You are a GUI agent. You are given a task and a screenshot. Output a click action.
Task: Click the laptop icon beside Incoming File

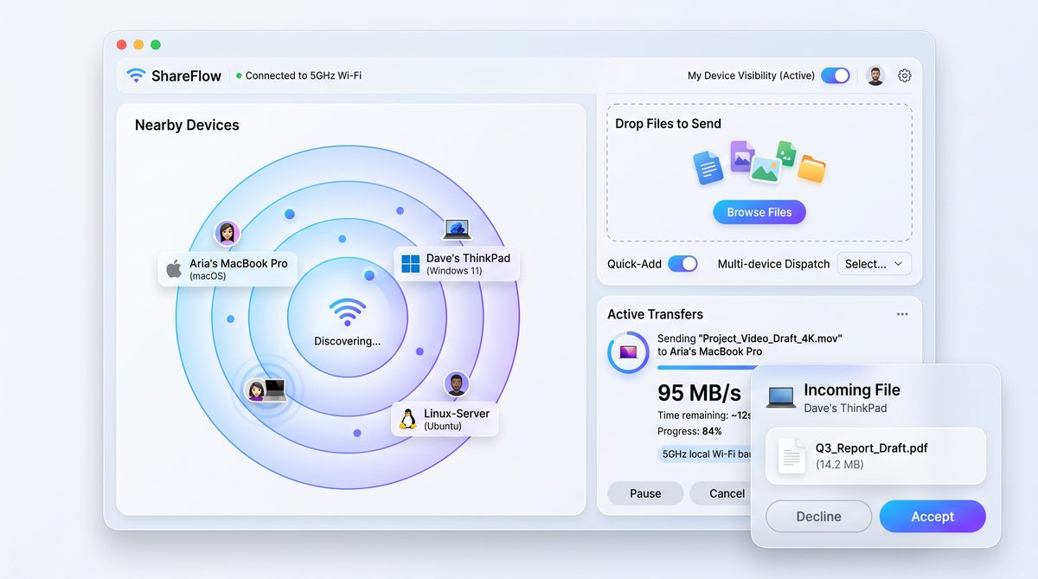[x=781, y=397]
